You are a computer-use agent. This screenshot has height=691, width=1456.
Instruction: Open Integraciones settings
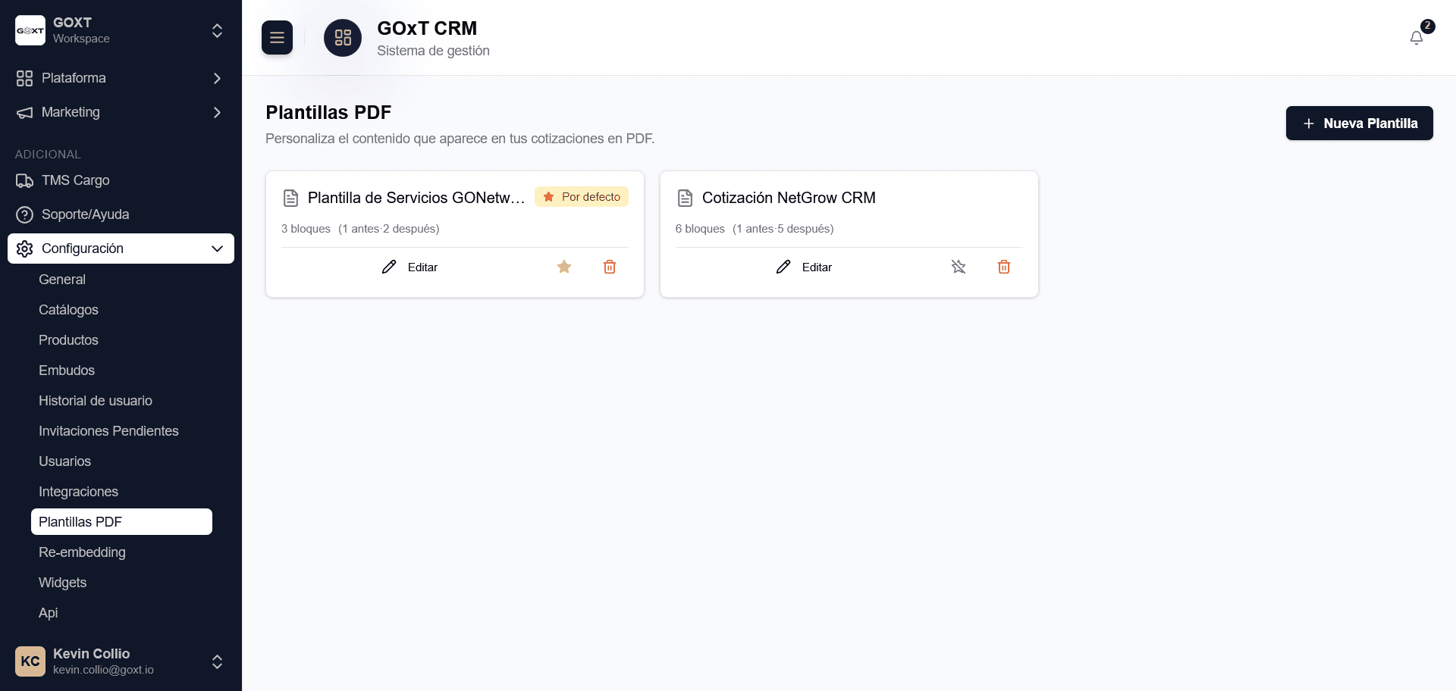pos(121,492)
